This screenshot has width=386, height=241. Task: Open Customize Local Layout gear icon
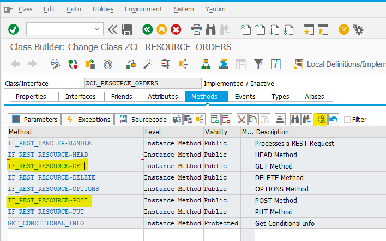point(358,29)
